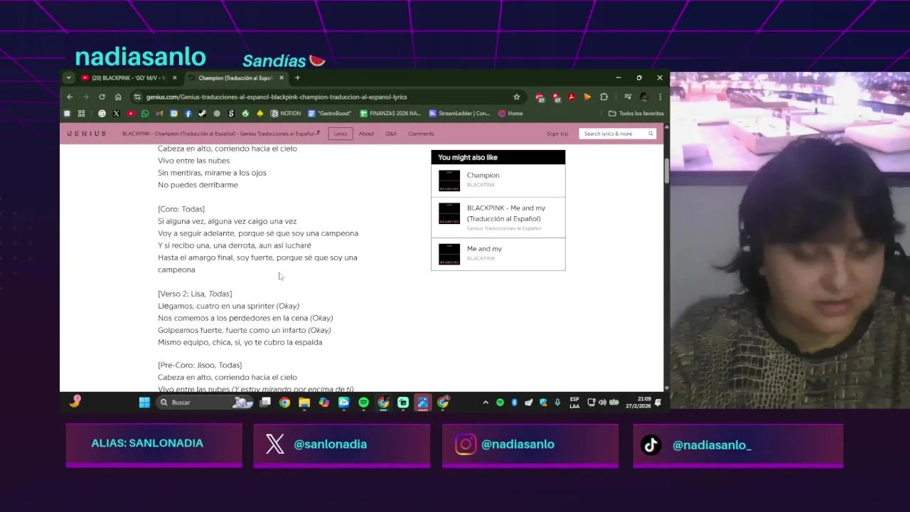This screenshot has width=910, height=512.
Task: Open the WhatsApp bookmark icon
Action: [x=145, y=114]
